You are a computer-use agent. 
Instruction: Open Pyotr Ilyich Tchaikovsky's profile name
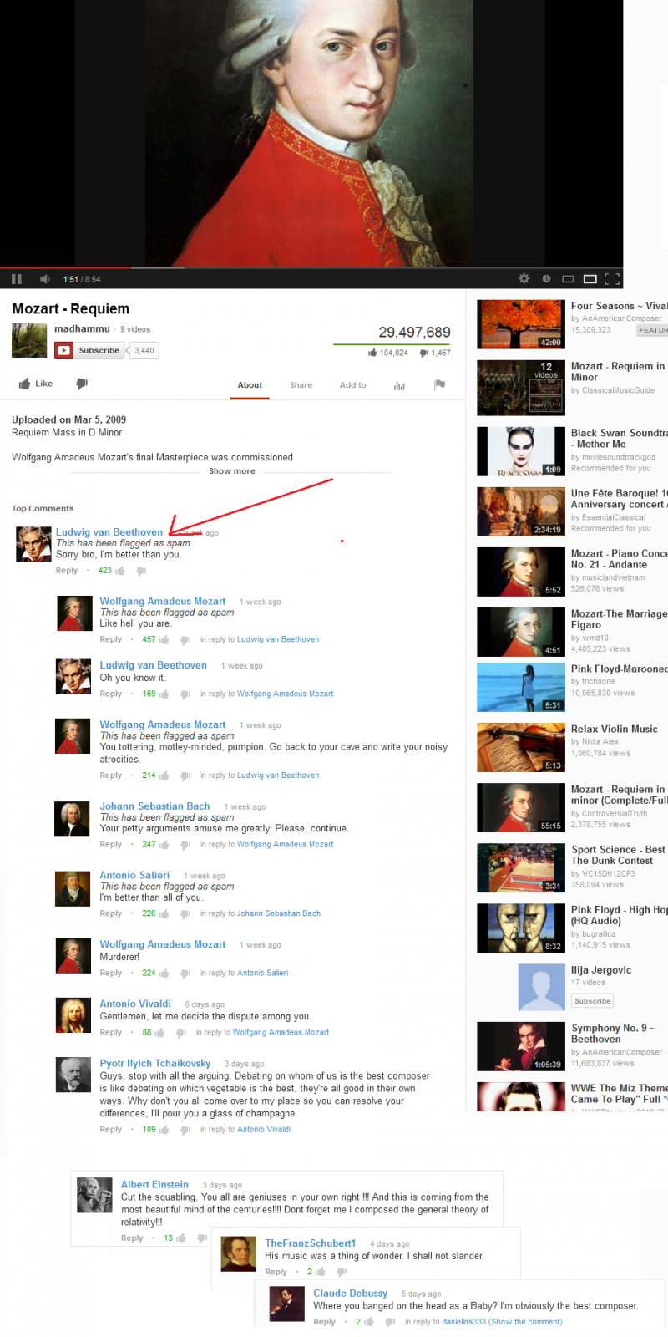pyautogui.click(x=155, y=1064)
